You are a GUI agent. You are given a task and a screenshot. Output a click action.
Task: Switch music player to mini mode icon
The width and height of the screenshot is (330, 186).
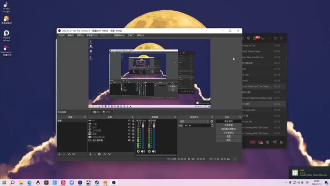[x=263, y=38]
